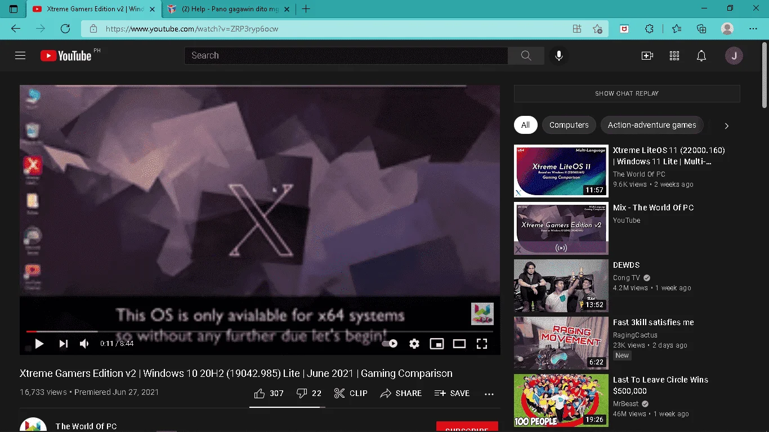Enter full screen mode
769x432 pixels.
[482, 344]
